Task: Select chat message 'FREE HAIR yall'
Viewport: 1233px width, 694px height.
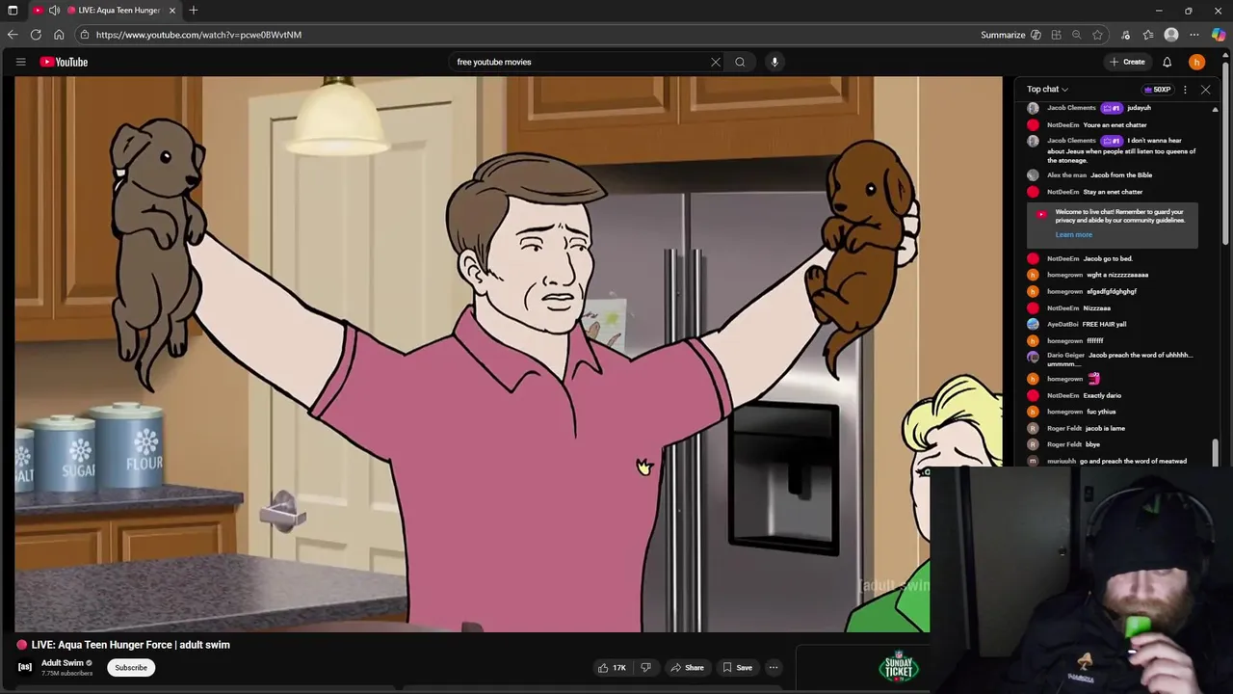Action: [x=1104, y=324]
